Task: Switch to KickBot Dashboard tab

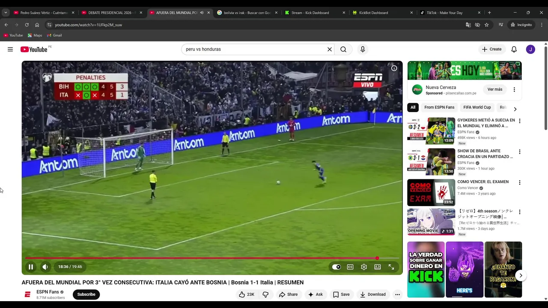Action: coord(382,13)
